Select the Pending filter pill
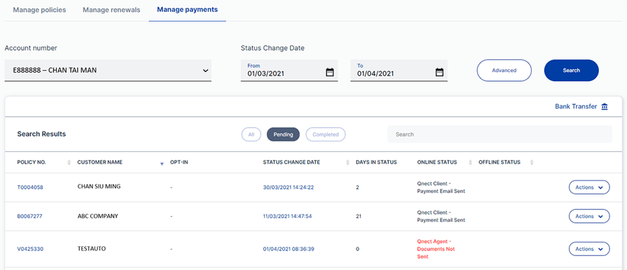This screenshot has height=270, width=627. [283, 134]
